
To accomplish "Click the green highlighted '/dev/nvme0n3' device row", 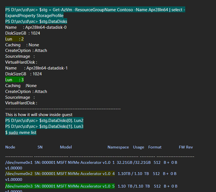I will click(60, 186).
